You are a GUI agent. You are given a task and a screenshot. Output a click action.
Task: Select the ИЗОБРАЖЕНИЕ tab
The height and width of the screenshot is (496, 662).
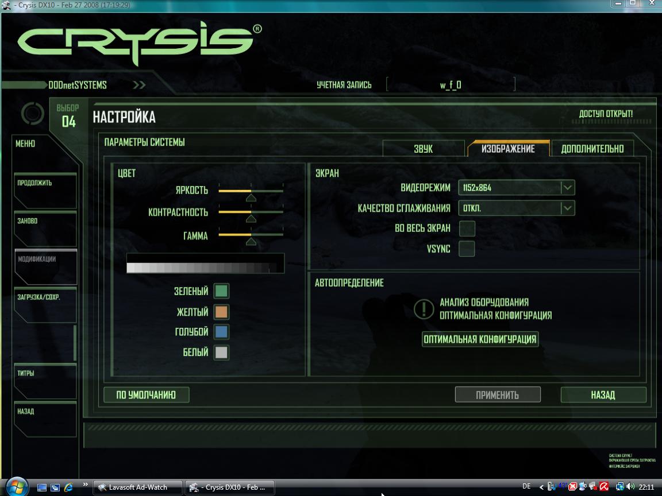tap(509, 149)
